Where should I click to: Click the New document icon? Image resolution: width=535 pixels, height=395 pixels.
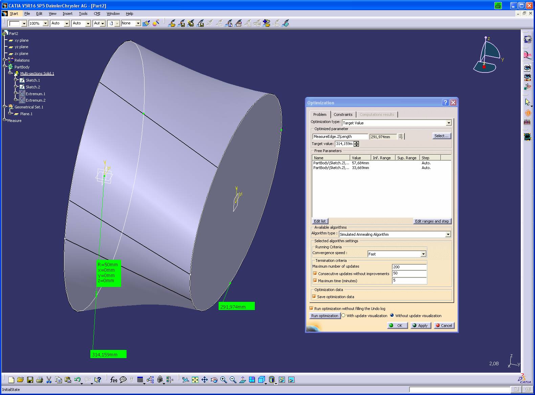pos(11,380)
